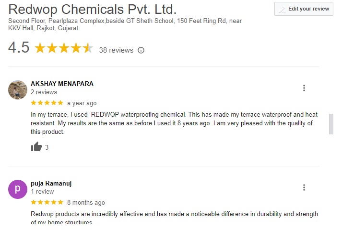Open puja Ramanuj reviewer profile name
The image size is (342, 241).
(51, 183)
